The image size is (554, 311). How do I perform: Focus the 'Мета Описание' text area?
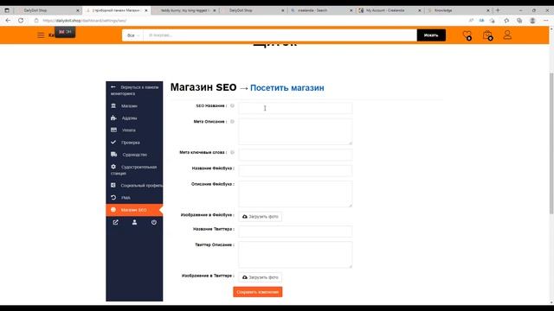(295, 131)
